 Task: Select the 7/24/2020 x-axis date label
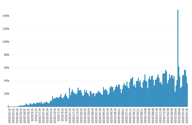click(138, 116)
